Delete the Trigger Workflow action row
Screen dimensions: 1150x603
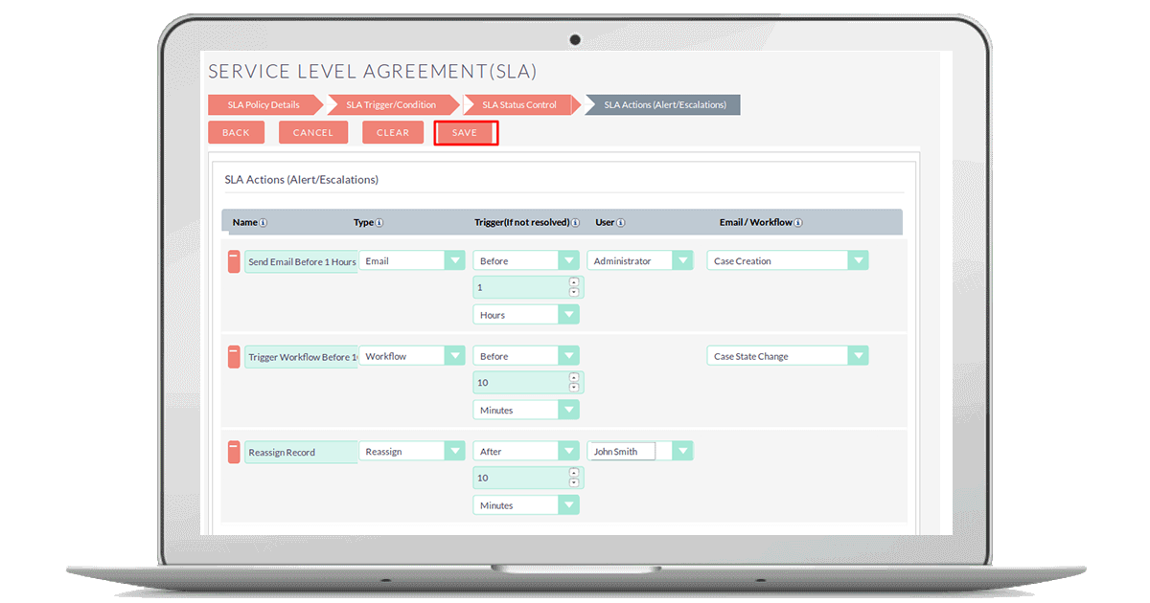[234, 357]
